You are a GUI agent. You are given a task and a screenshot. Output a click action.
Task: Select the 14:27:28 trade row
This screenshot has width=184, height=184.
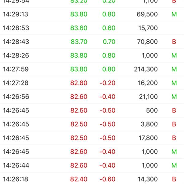pos(92,83)
